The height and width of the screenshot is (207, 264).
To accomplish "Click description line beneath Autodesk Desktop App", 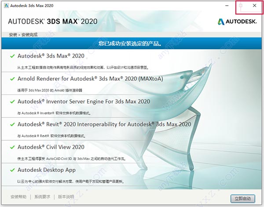I will tap(71, 182).
